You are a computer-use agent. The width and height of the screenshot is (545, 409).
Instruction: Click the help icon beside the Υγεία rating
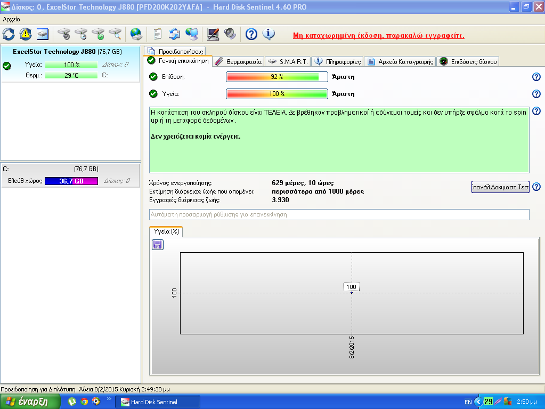point(536,94)
